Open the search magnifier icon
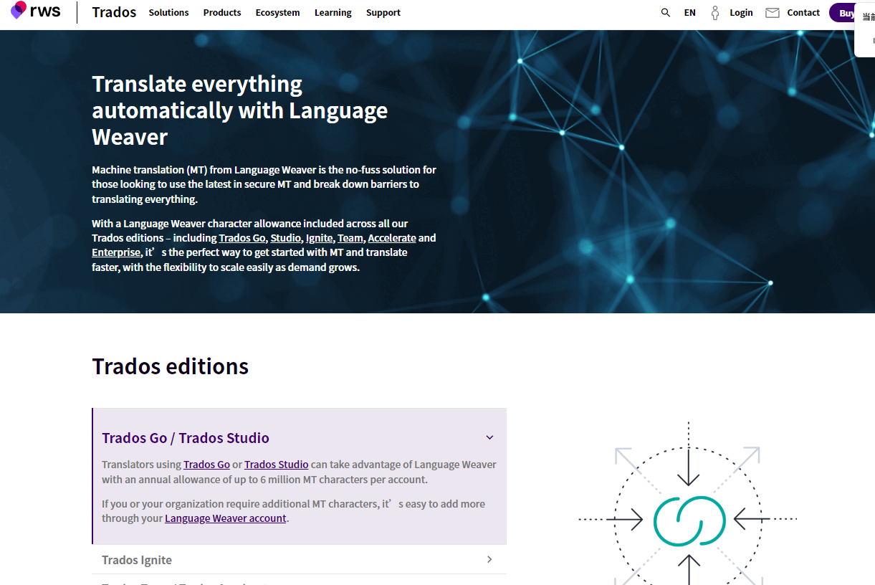The image size is (875, 585). (x=666, y=13)
